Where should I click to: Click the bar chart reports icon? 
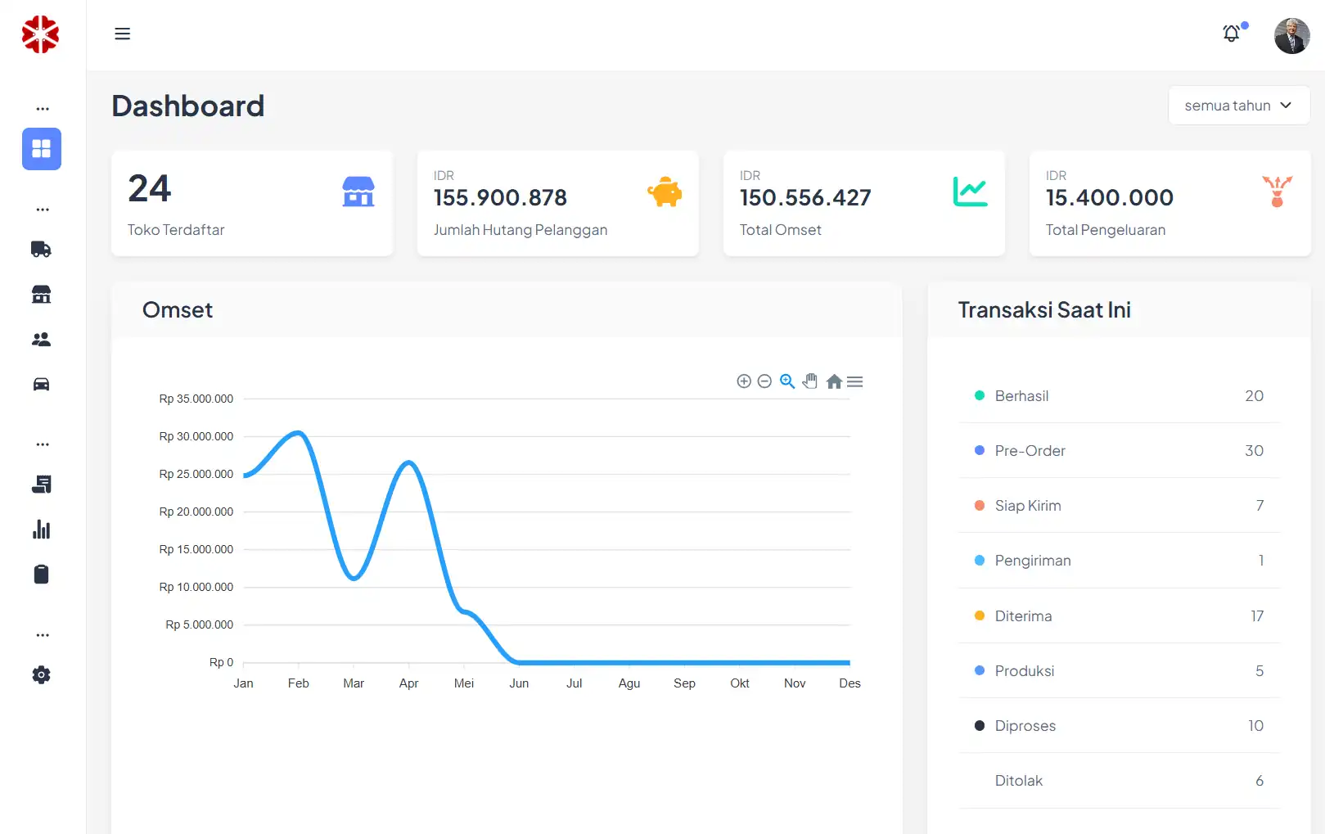pyautogui.click(x=41, y=529)
